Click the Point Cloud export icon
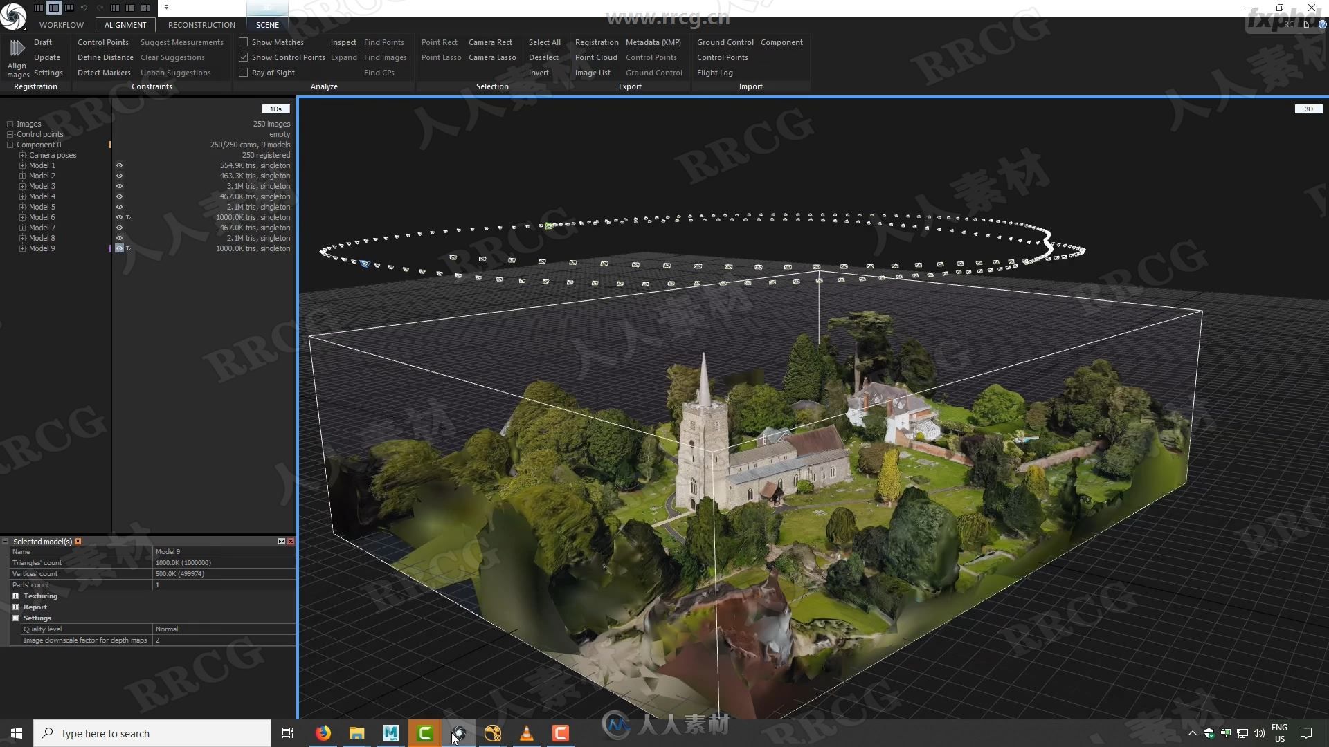1329x747 pixels. point(595,57)
